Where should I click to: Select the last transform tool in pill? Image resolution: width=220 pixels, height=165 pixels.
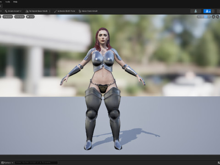[x=209, y=17]
